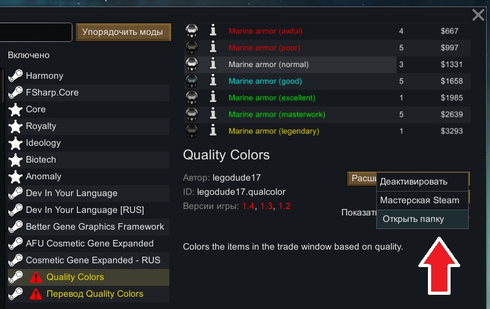
Task: Select the Biotech mod in the list
Action: 41,160
